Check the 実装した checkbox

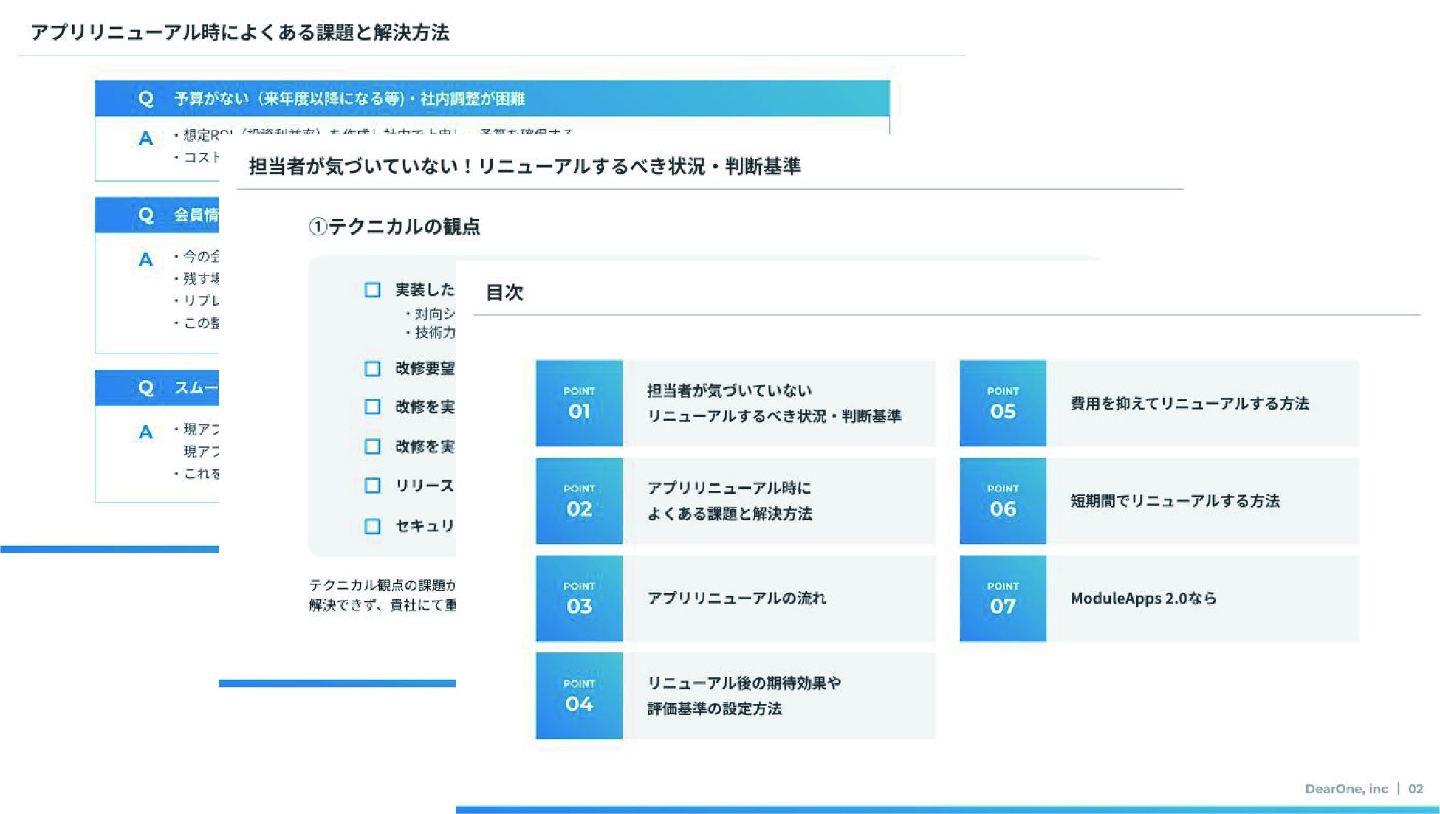(x=373, y=290)
